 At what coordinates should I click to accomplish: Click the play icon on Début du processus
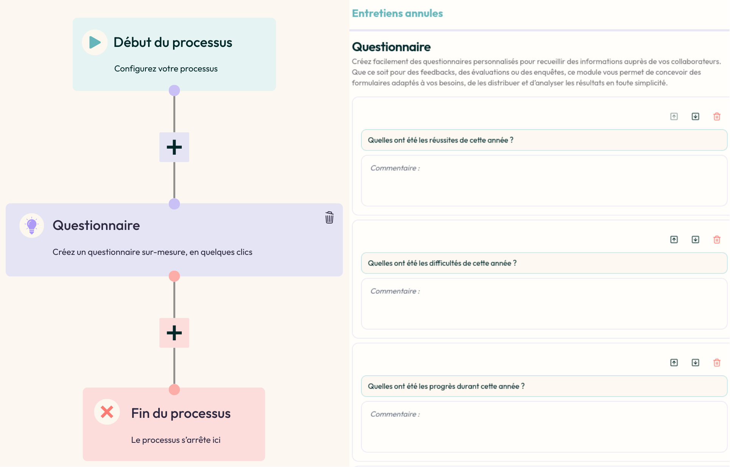[94, 42]
